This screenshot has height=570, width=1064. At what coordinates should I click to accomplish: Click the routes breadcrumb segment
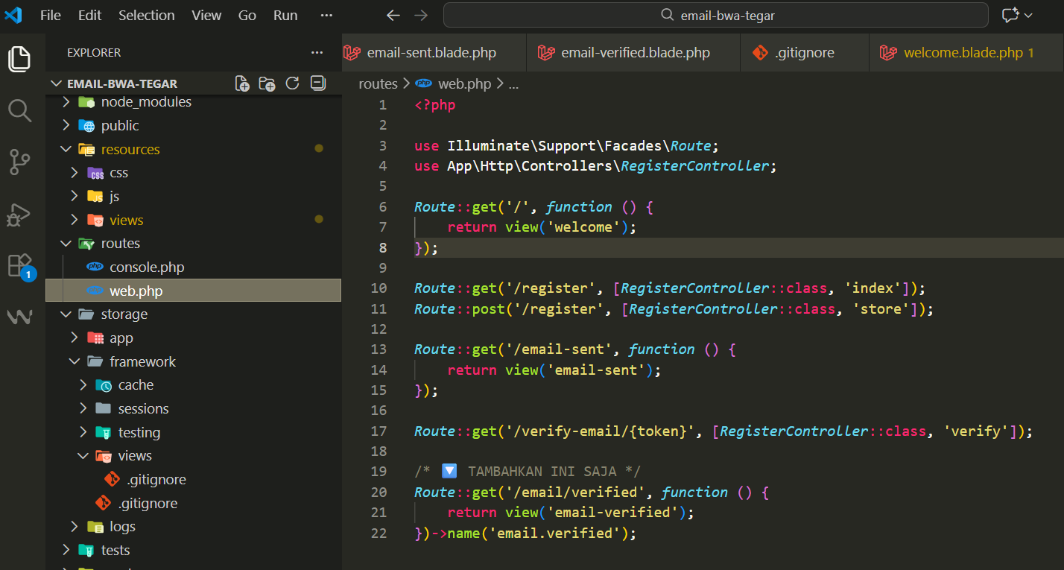coord(378,83)
